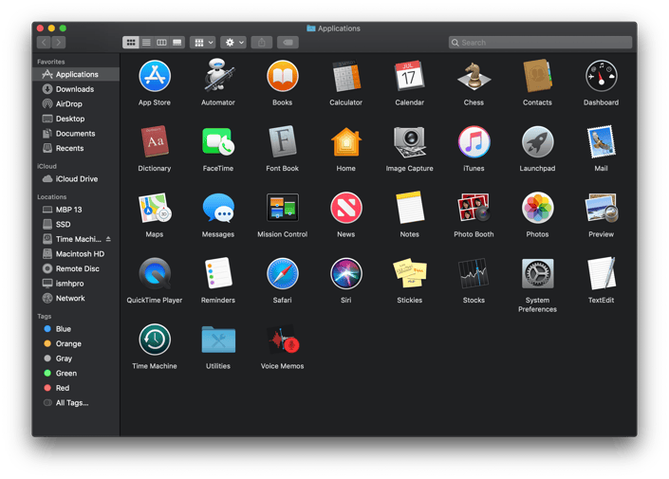Select ismhpro in Locations
669x479 pixels.
pos(76,284)
